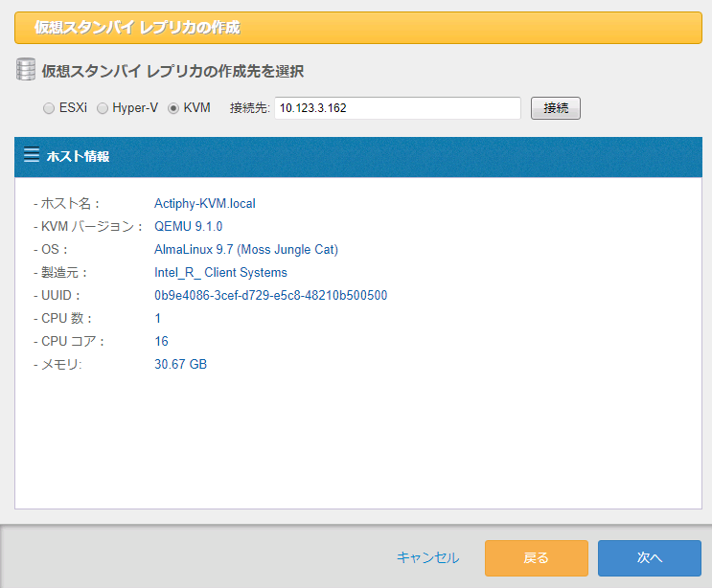Select the ESXi radio button

click(x=49, y=108)
